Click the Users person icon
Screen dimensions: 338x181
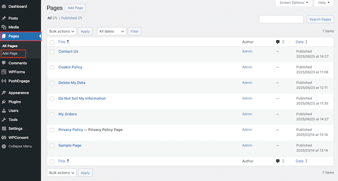click(3, 111)
